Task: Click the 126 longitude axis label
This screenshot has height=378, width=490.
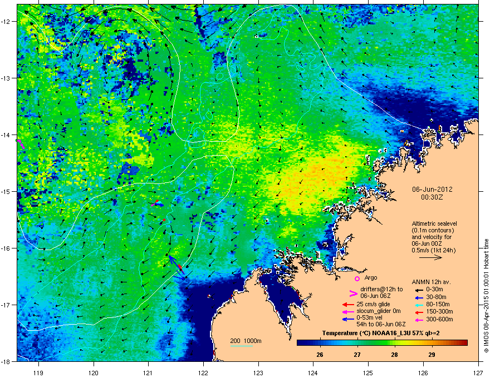Action: pos(423,372)
